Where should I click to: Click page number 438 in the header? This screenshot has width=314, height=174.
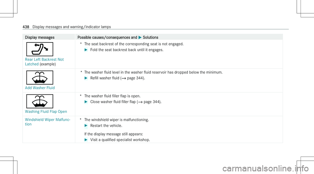[x=26, y=27]
